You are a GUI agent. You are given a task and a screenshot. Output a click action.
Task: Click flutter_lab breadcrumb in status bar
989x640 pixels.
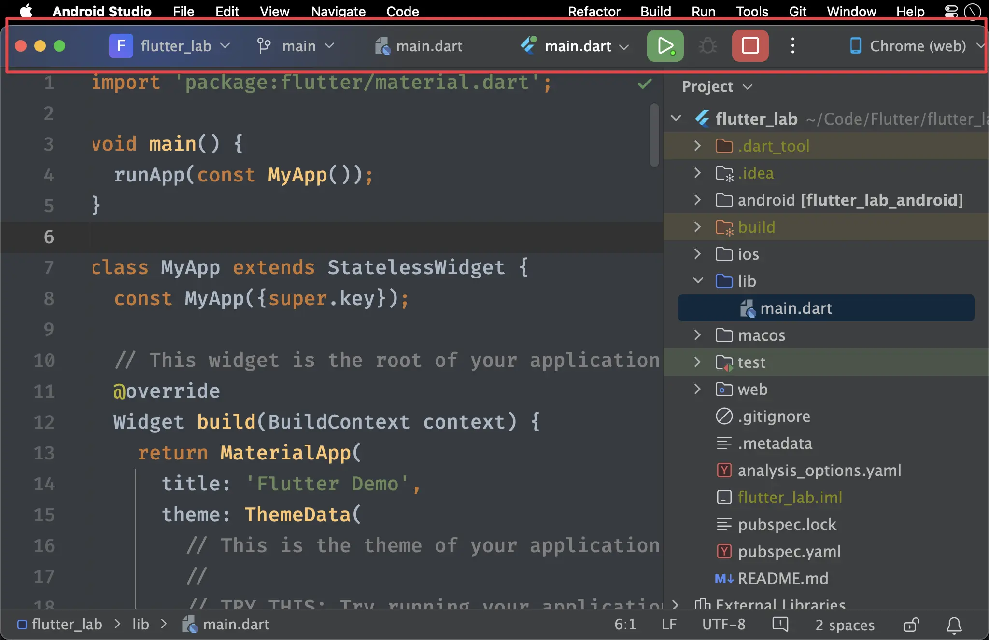[x=59, y=625]
